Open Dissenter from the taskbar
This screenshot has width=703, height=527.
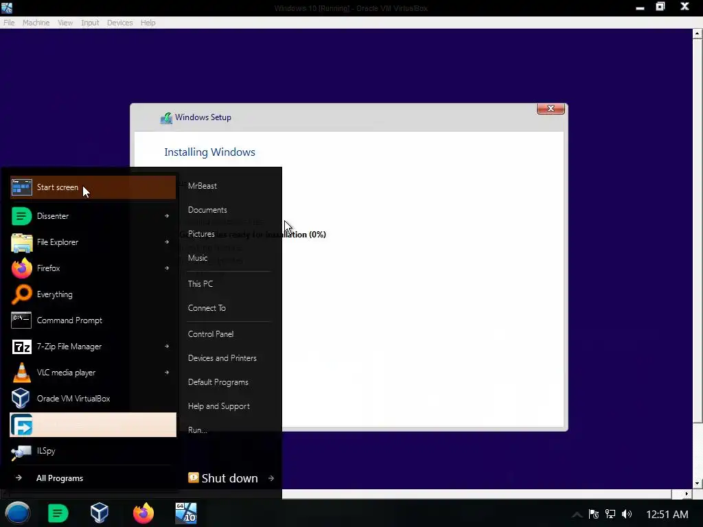tap(58, 513)
